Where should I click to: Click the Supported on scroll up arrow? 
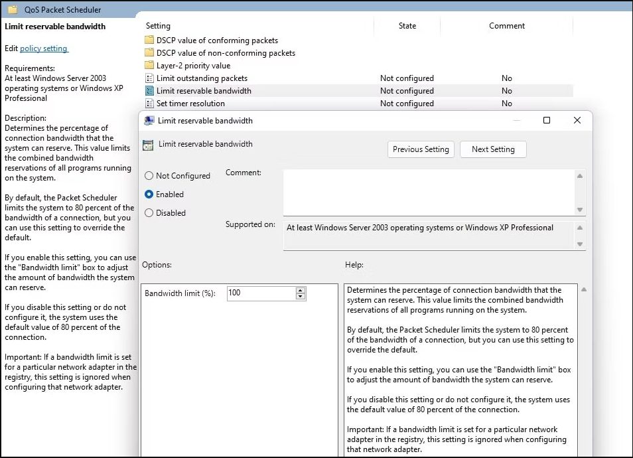tap(580, 228)
